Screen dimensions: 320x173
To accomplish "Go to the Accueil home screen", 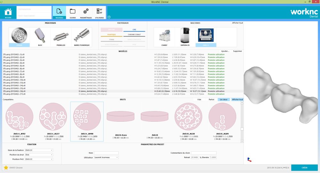I will (x=8, y=13).
